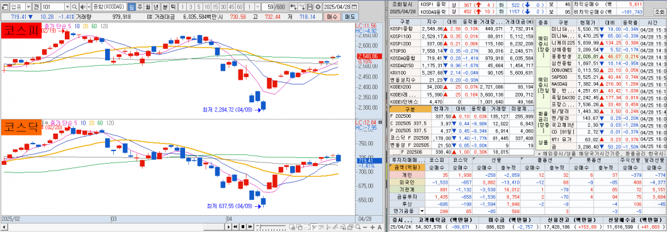Click the horizontal chart scrollbar thumb
This screenshot has height=232, width=667.
214,228
